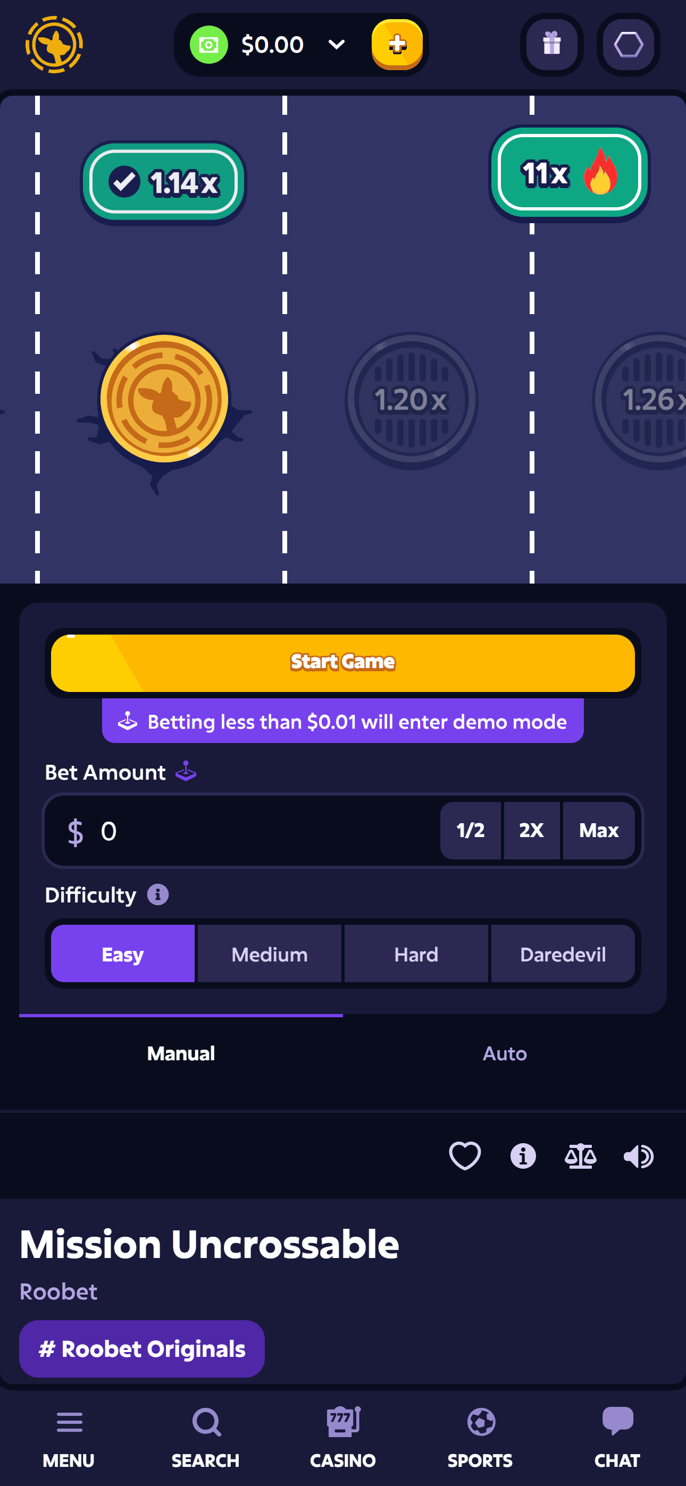686x1486 pixels.
Task: Click the hexagon icon in header
Action: [628, 45]
